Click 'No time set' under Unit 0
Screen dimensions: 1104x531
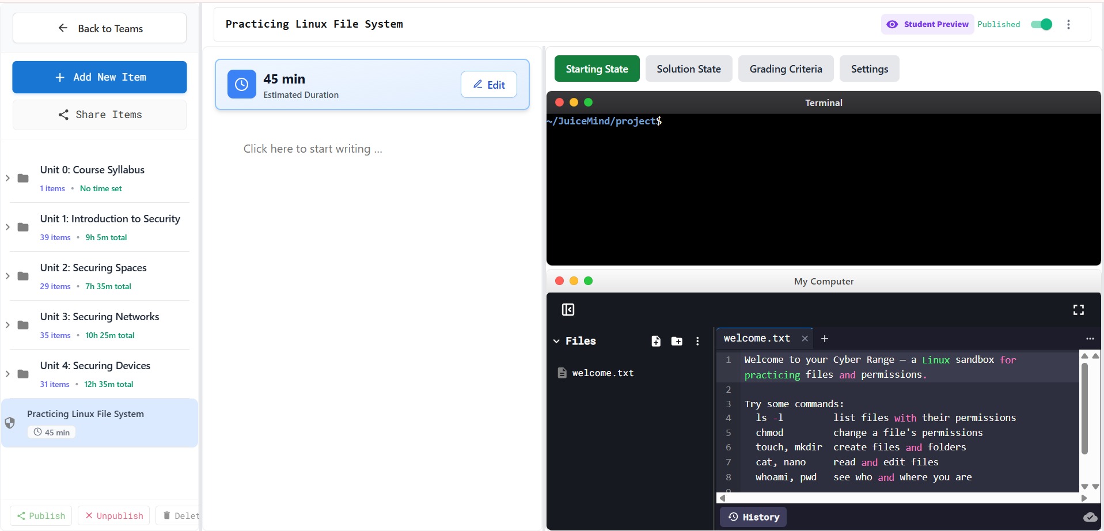coord(101,188)
